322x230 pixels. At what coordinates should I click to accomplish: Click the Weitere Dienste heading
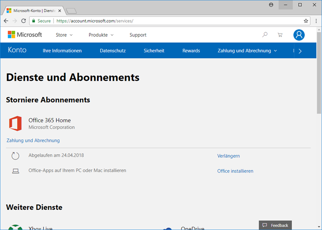[34, 207]
